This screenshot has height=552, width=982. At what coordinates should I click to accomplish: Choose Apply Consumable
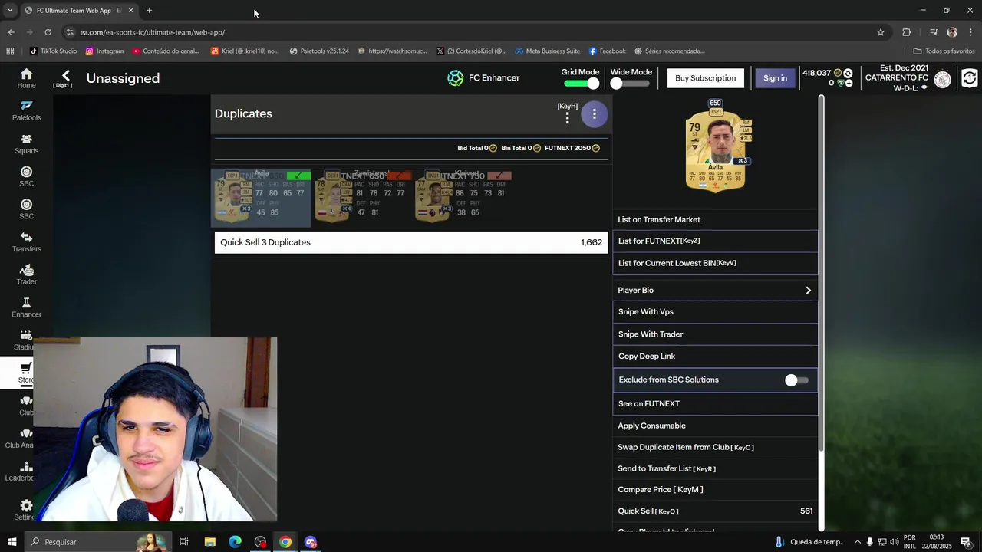click(715, 426)
